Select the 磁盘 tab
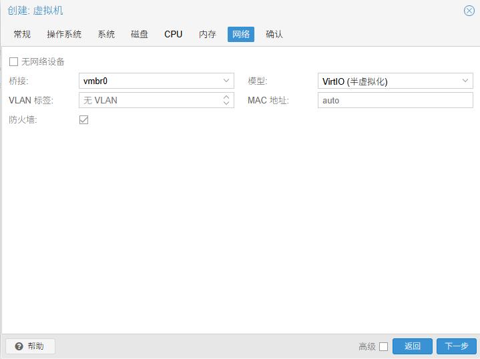480x359 pixels. coord(140,34)
